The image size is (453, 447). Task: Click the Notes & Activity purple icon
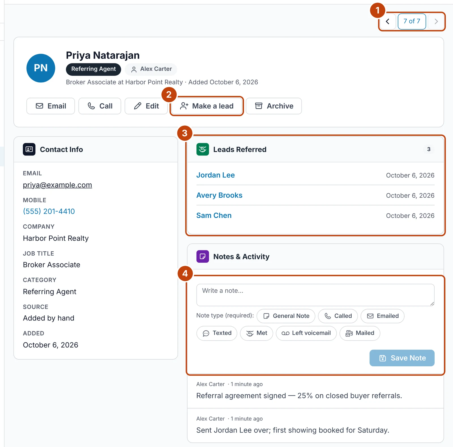pyautogui.click(x=203, y=256)
